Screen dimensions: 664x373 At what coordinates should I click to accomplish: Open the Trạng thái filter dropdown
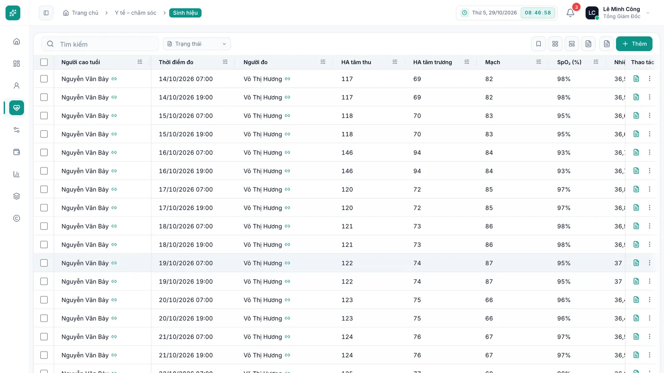point(197,44)
